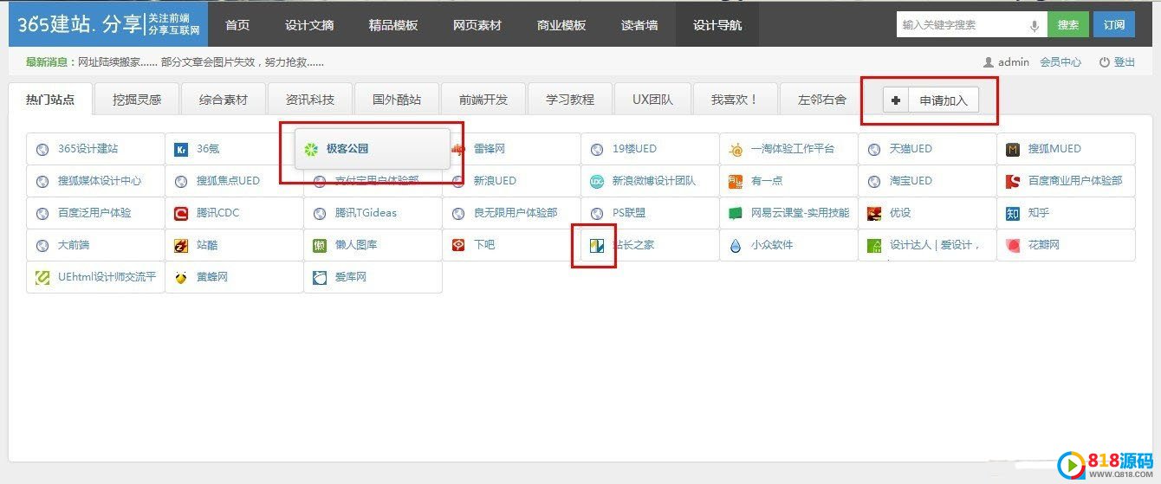Open the 网页素材 navigation item
This screenshot has height=484, width=1161.
[477, 24]
